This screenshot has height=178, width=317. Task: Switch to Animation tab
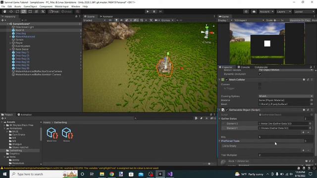(25, 115)
